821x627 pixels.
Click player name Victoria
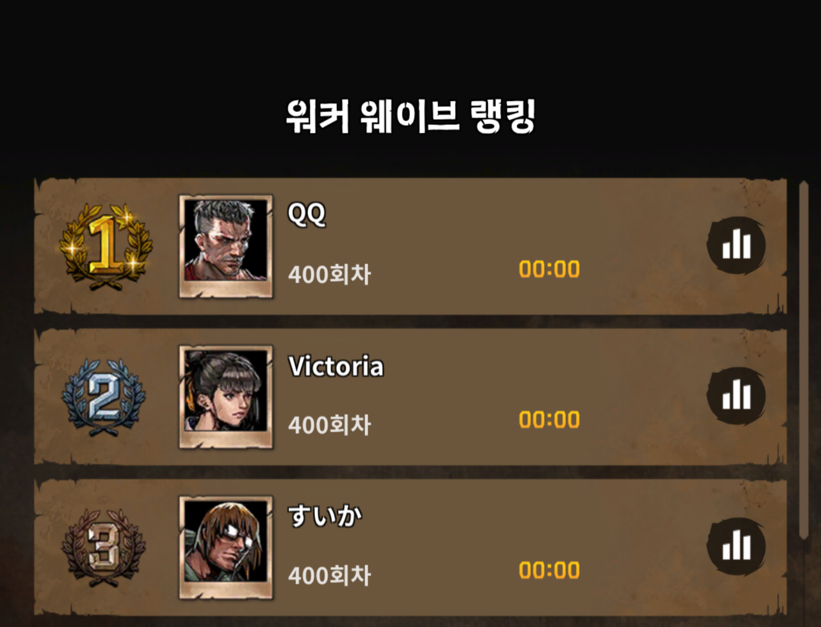point(336,366)
